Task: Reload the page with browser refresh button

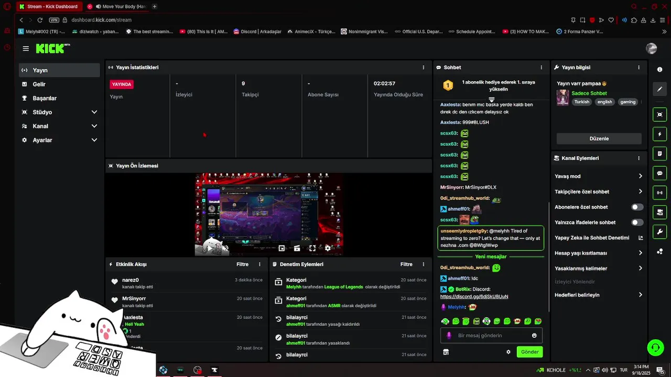Action: pos(40,20)
